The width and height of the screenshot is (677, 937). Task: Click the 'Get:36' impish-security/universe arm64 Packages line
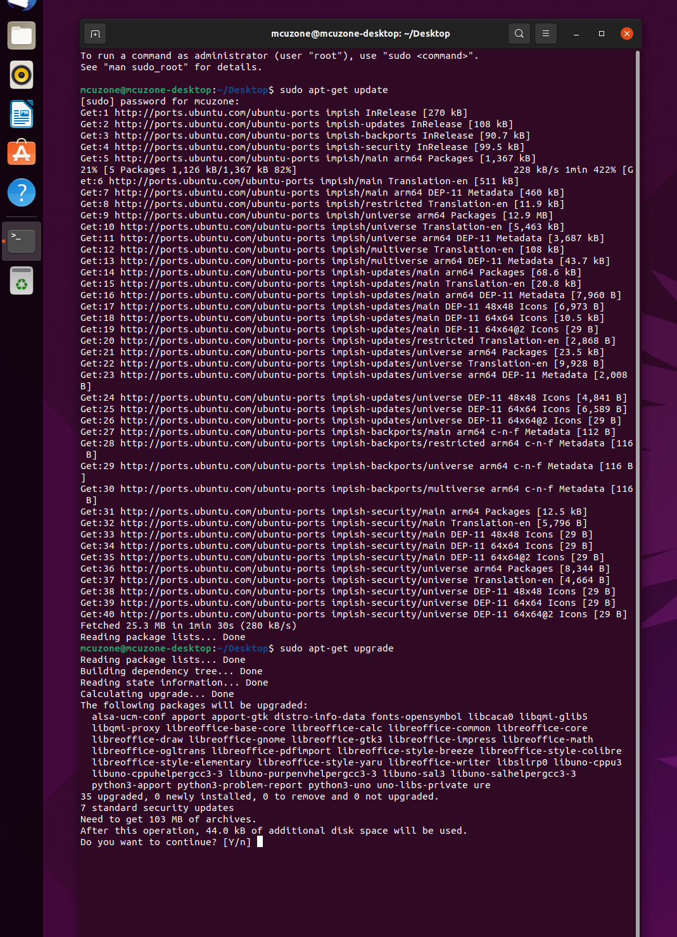pos(345,569)
